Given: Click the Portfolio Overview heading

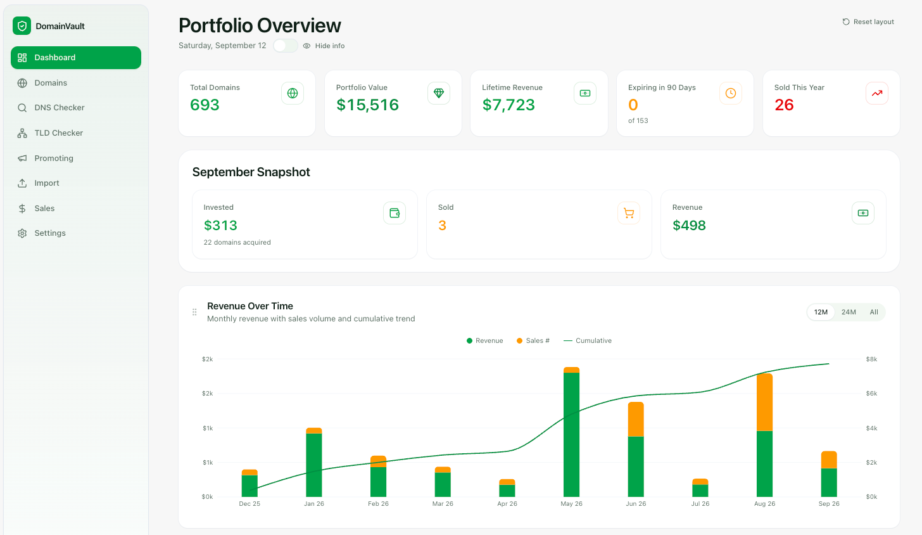Looking at the screenshot, I should click(260, 25).
